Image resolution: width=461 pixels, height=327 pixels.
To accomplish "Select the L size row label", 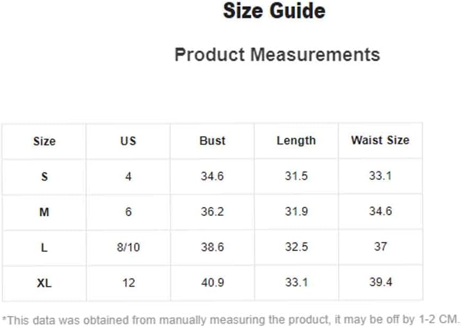I will click(44, 247).
